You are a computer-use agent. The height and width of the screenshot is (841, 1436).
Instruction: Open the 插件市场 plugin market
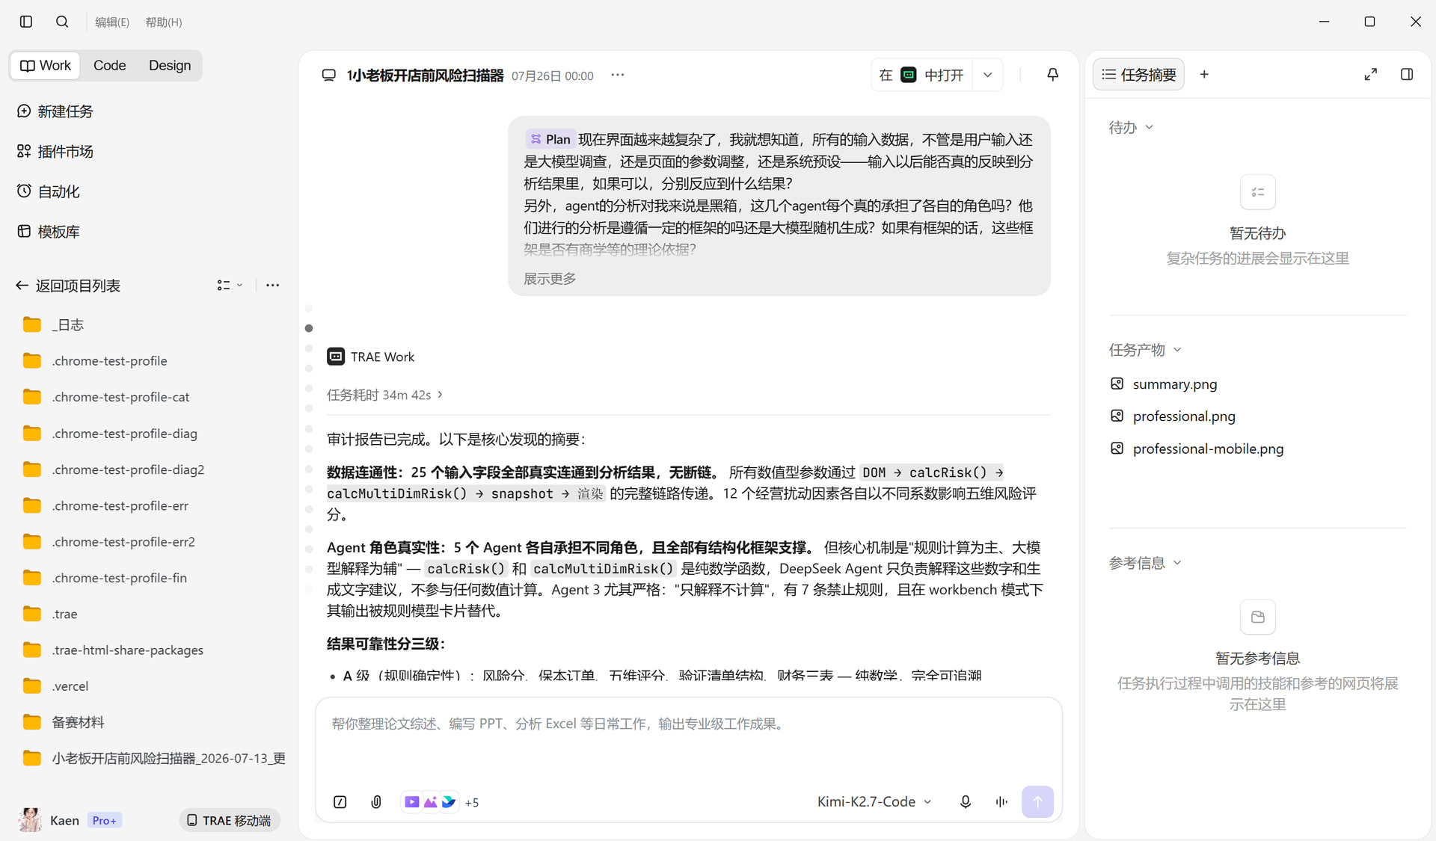tap(55, 152)
